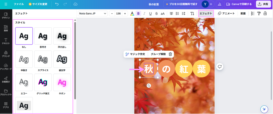
Task: Open the ファイル menu
Action: (19, 4)
